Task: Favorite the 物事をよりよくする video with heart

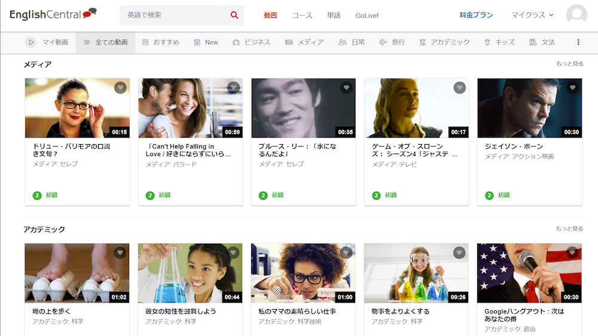Action: coord(459,252)
